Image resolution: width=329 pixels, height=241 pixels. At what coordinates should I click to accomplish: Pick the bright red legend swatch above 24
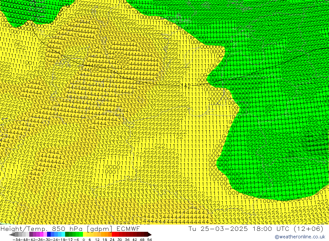pyautogui.click(x=114, y=234)
